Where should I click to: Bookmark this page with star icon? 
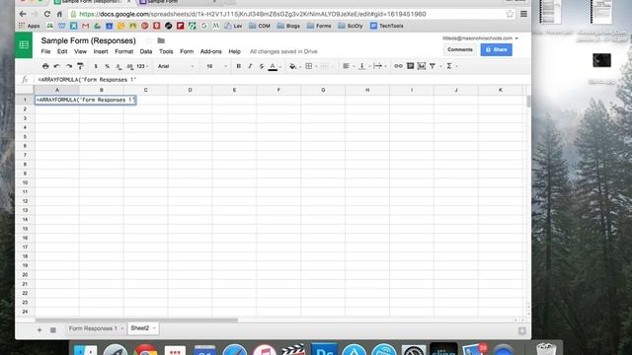[x=510, y=14]
